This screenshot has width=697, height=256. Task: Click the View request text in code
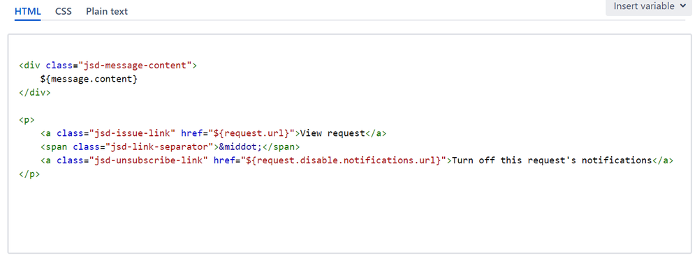coord(333,133)
